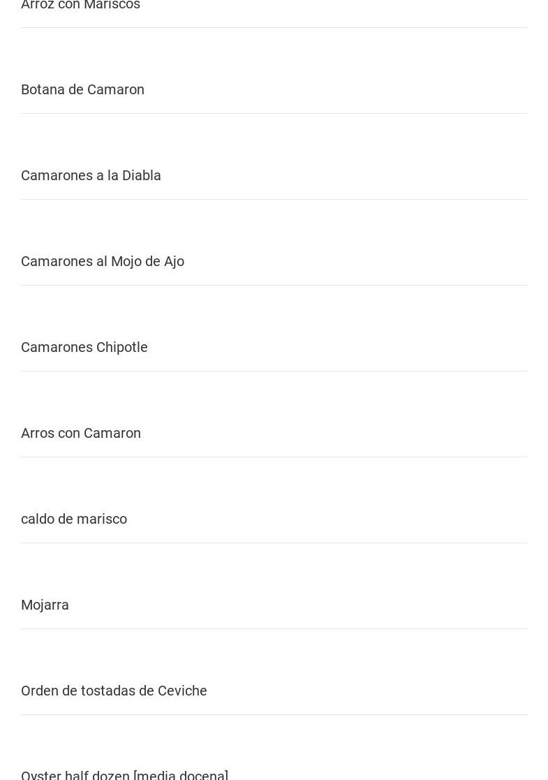Click Camarones a la Diabla
The height and width of the screenshot is (780, 548).
[x=91, y=175]
